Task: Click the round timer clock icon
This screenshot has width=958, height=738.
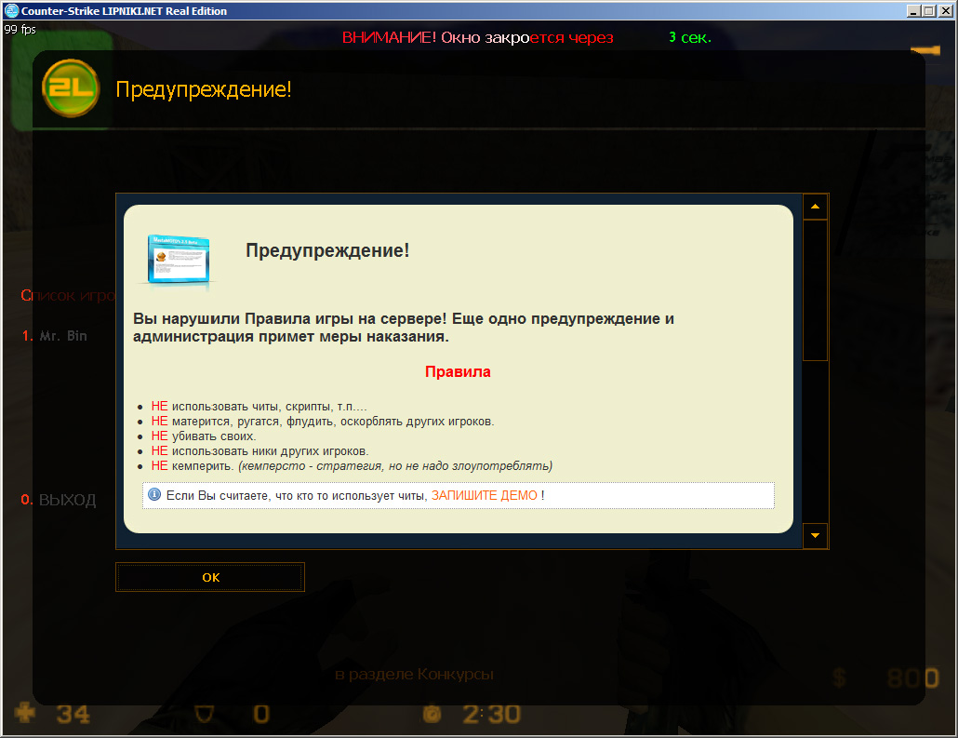Action: tap(432, 714)
